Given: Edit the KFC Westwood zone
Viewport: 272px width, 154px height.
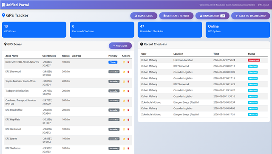Looking at the screenshot, I should pos(124,129).
